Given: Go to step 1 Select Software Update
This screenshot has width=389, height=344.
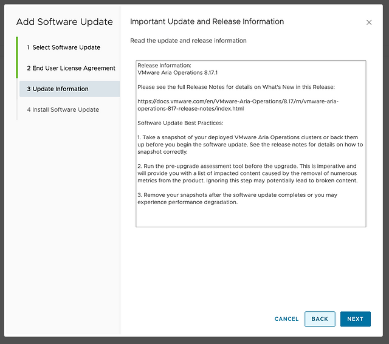Looking at the screenshot, I should (x=64, y=47).
